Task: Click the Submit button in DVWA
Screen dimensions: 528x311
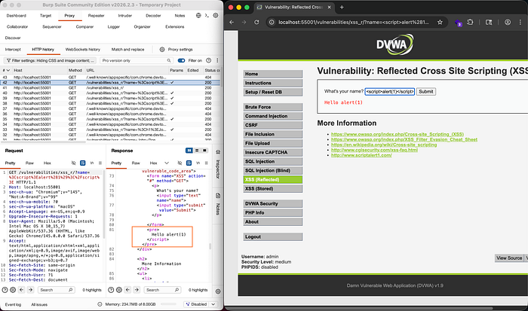Action: pos(426,91)
